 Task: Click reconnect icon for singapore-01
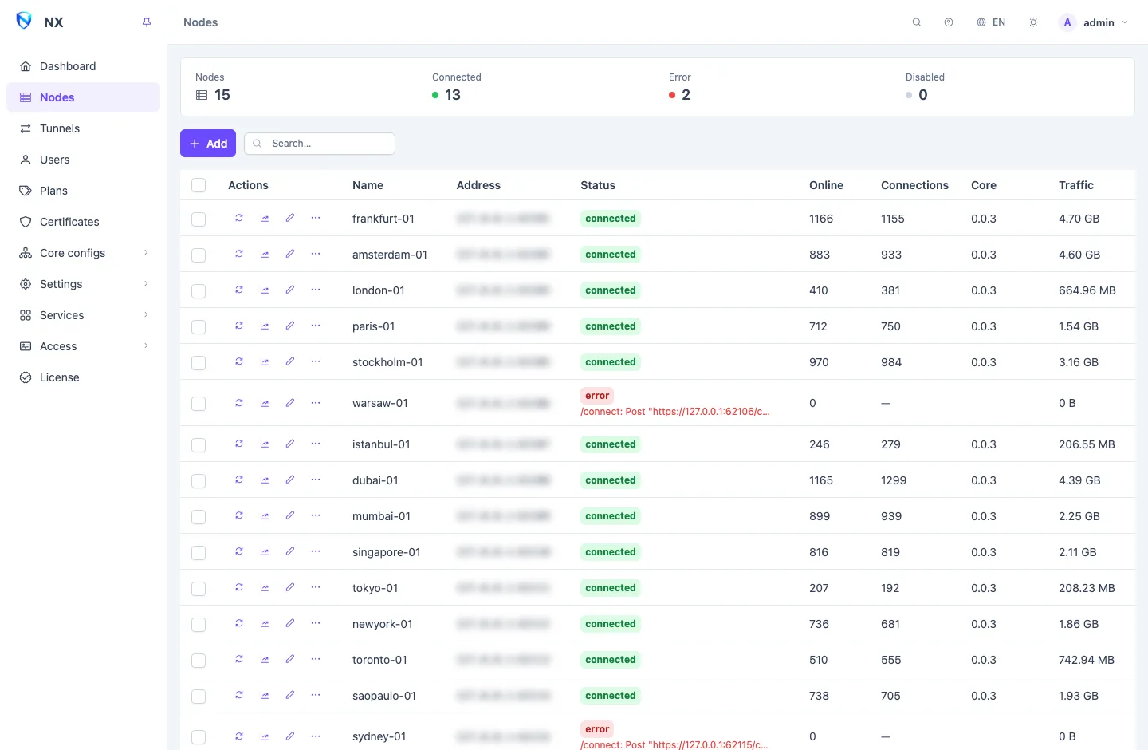[x=239, y=551]
